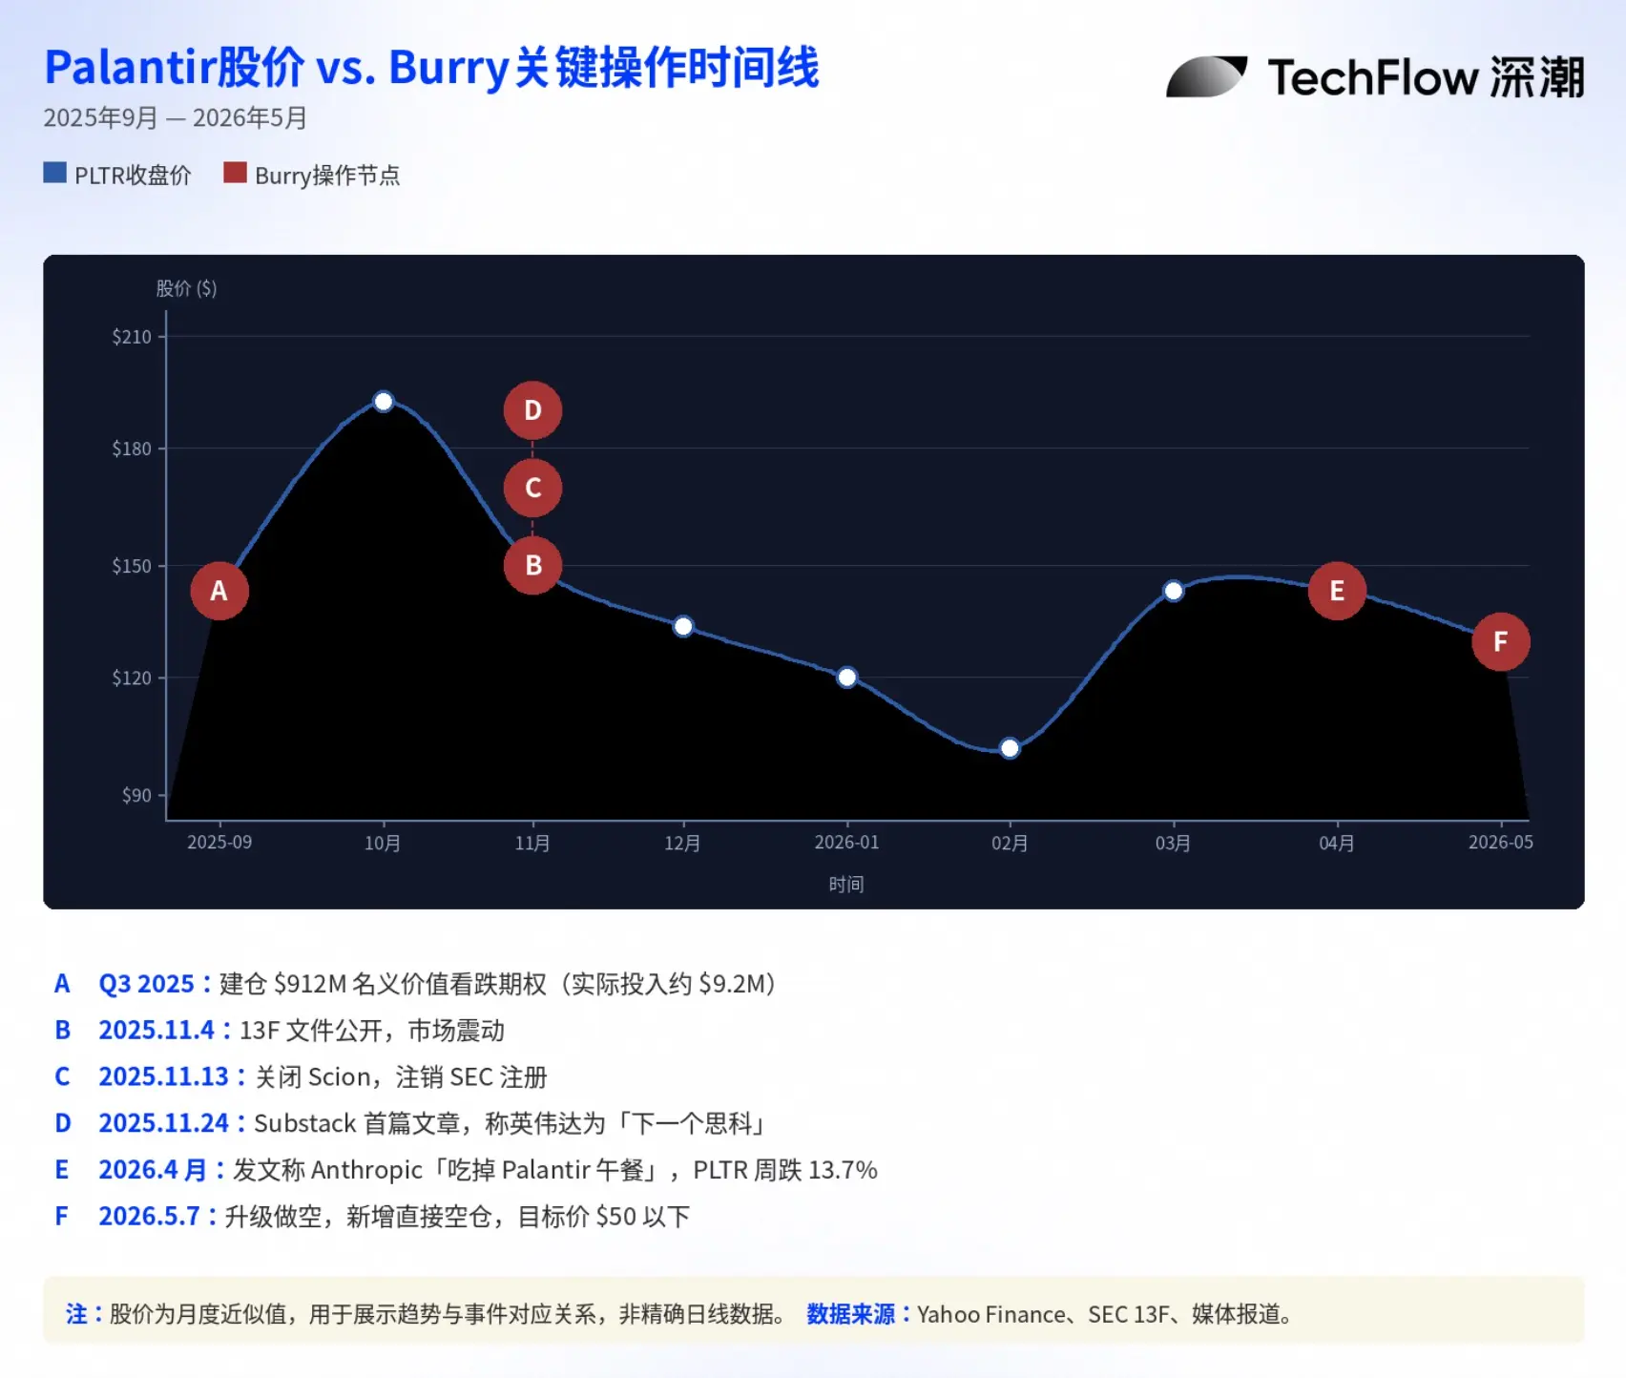1626x1378 pixels.
Task: Select the red E marker on the chart
Action: click(1337, 591)
